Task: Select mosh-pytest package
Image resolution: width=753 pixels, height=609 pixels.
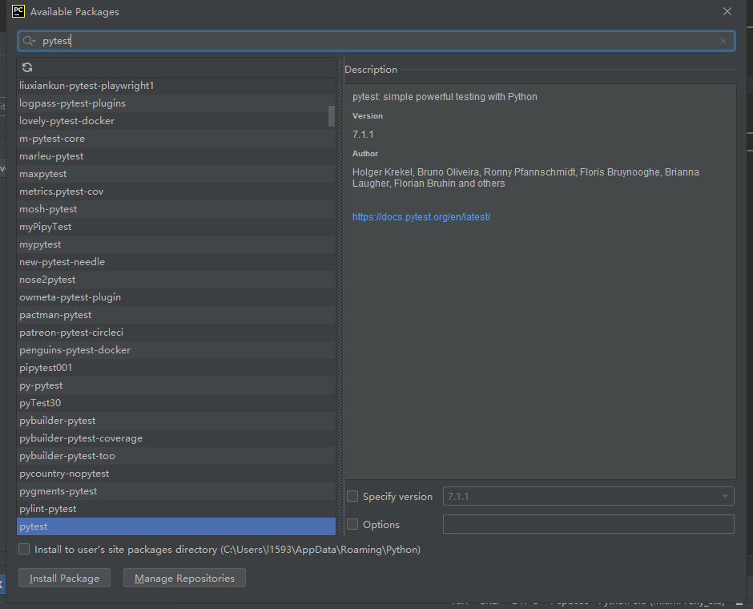Action: 176,209
